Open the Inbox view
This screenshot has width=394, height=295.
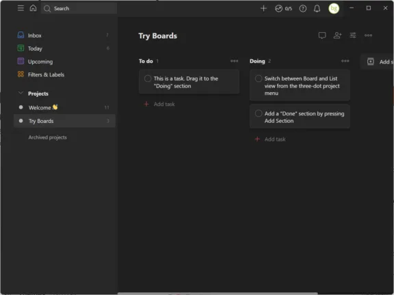click(x=64, y=36)
